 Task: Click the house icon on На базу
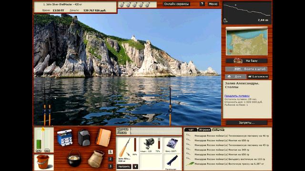[x=238, y=61]
